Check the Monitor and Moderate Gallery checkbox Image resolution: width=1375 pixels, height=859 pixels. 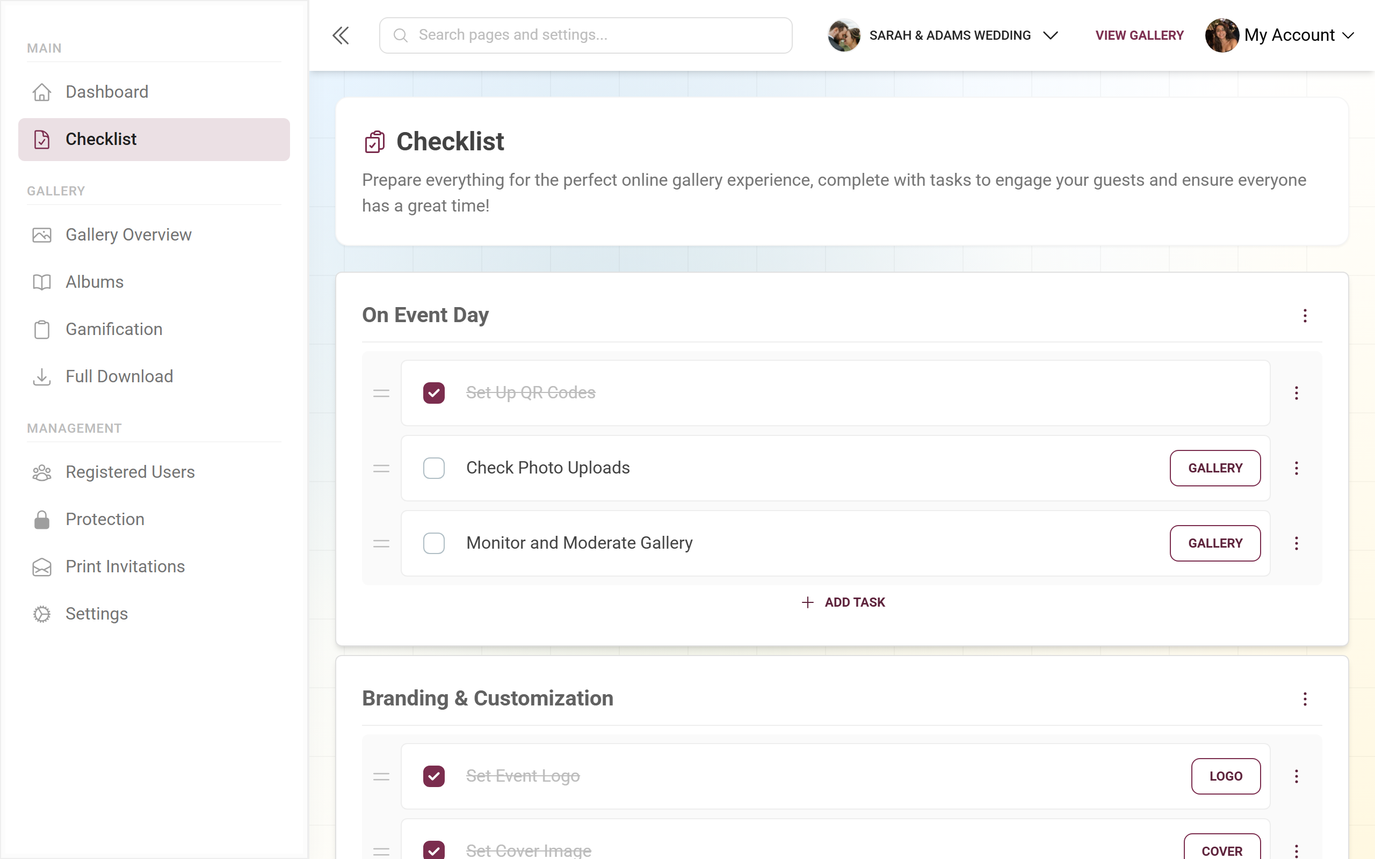[434, 544]
